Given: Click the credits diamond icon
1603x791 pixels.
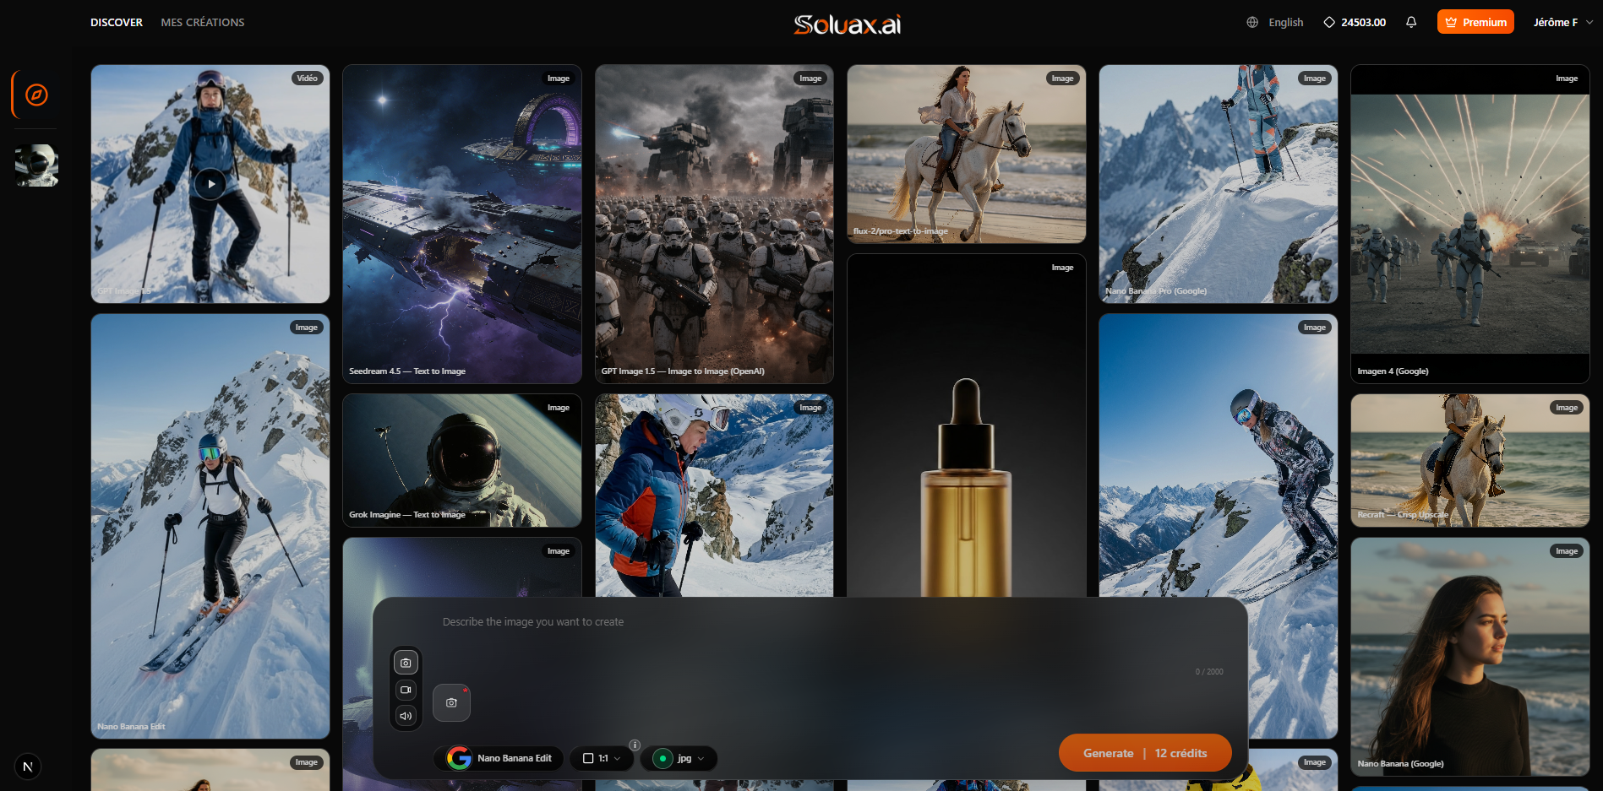Looking at the screenshot, I should click(1329, 23).
